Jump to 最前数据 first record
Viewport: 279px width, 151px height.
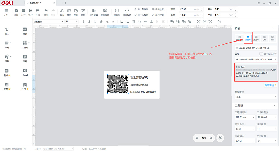158,9
